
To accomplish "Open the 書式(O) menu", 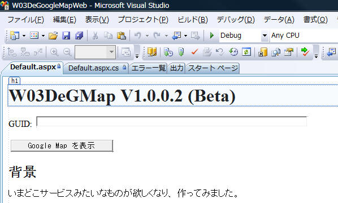I will pyautogui.click(x=315, y=20).
